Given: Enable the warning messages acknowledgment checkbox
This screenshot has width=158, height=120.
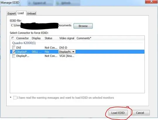Looking at the screenshot, I should 15,98.
